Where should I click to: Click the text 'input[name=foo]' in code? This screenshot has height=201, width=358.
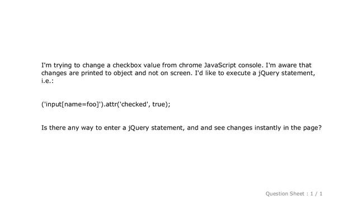click(72, 104)
